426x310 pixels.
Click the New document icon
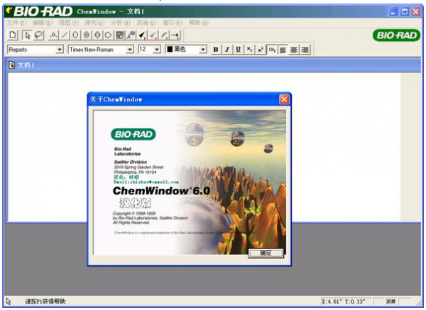pos(13,35)
